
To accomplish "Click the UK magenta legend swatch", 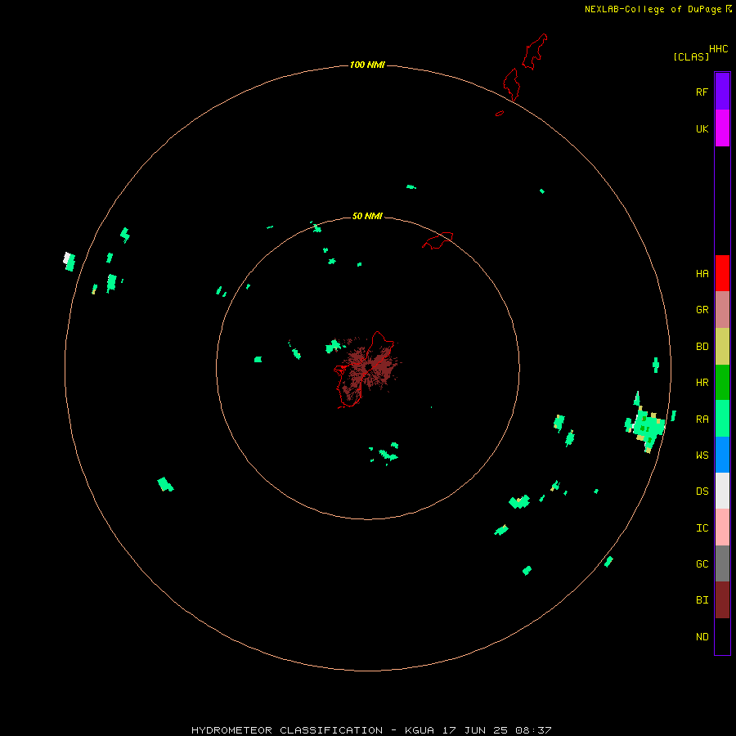I will pyautogui.click(x=722, y=128).
